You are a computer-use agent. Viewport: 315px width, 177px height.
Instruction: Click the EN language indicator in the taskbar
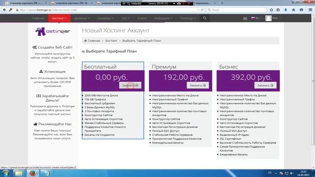270,173
